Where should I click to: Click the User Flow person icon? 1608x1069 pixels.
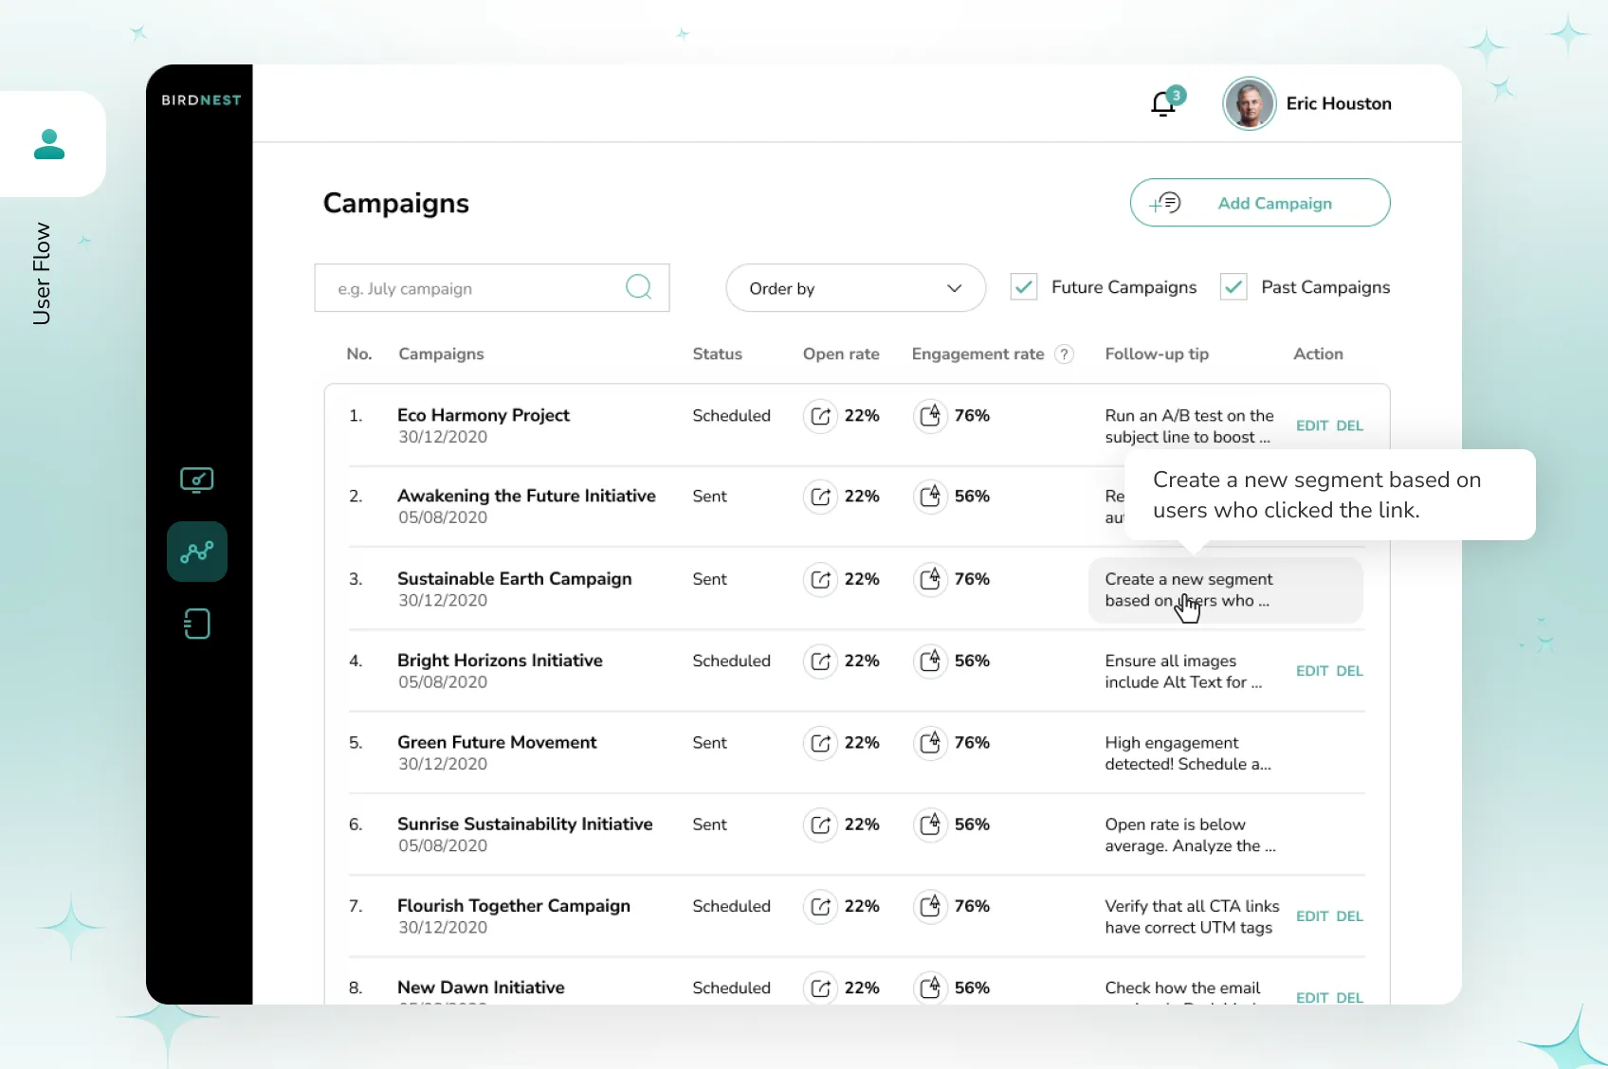49,144
